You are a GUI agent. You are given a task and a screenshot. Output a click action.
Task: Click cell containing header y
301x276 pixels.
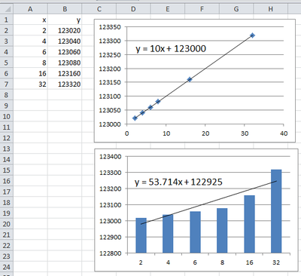coord(65,20)
